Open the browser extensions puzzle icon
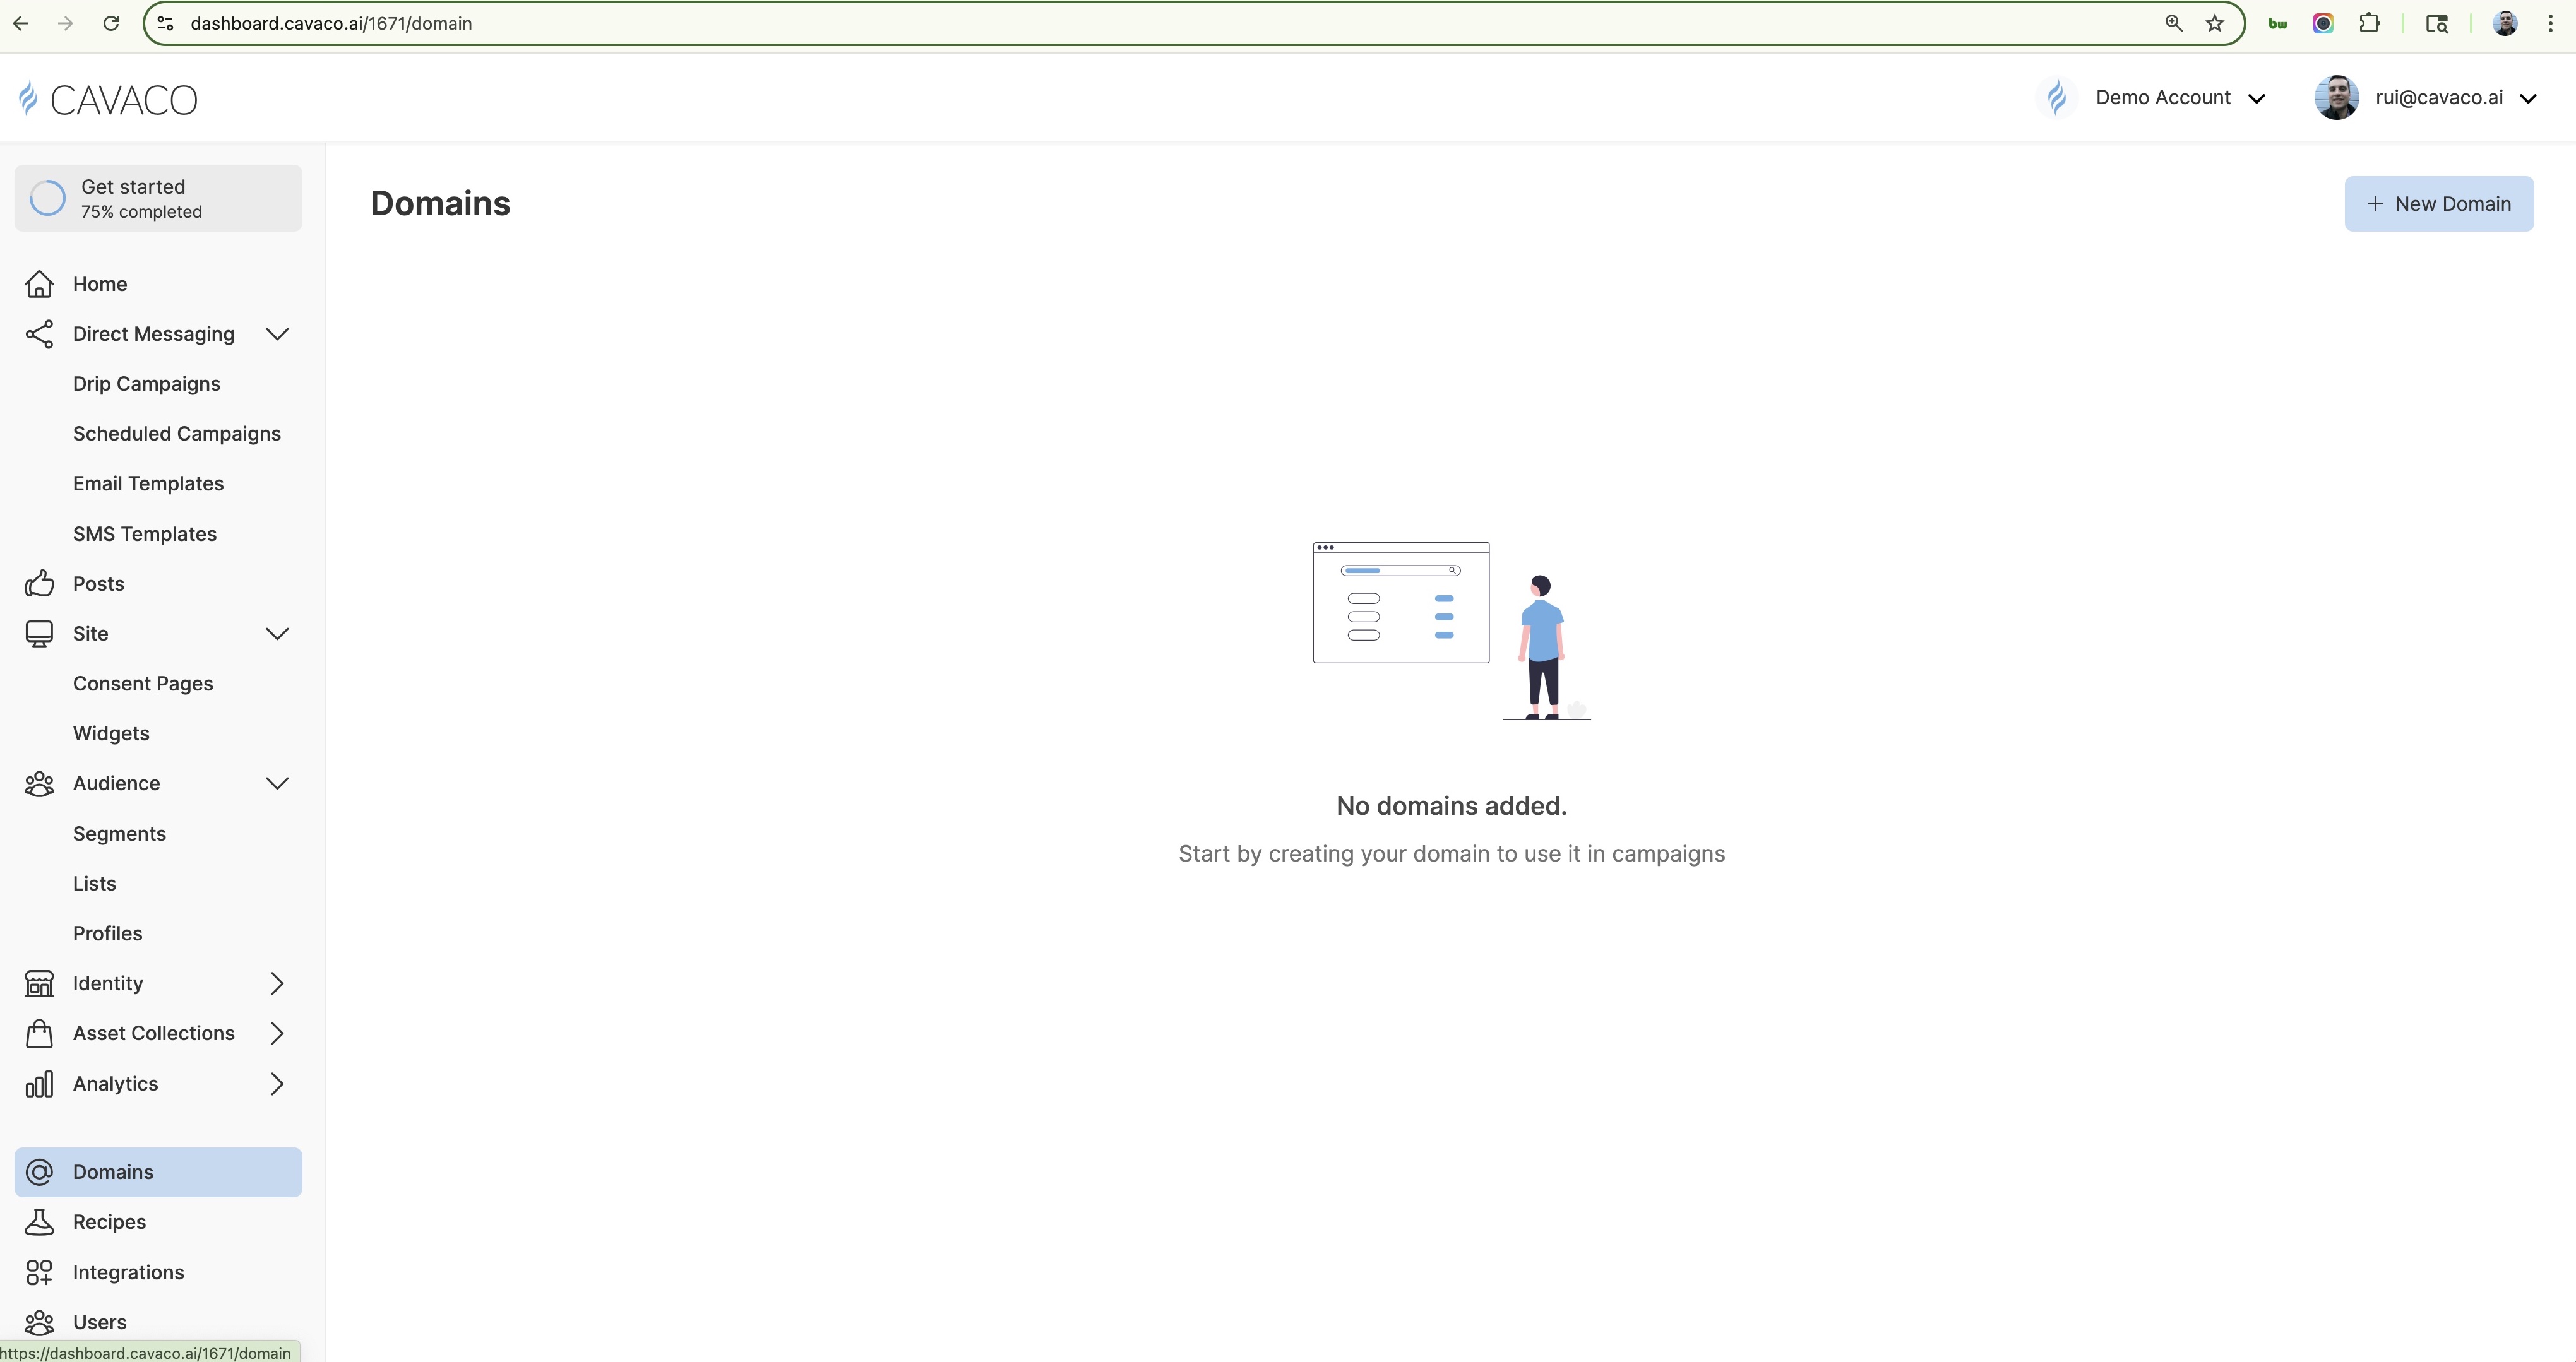 pyautogui.click(x=2369, y=23)
